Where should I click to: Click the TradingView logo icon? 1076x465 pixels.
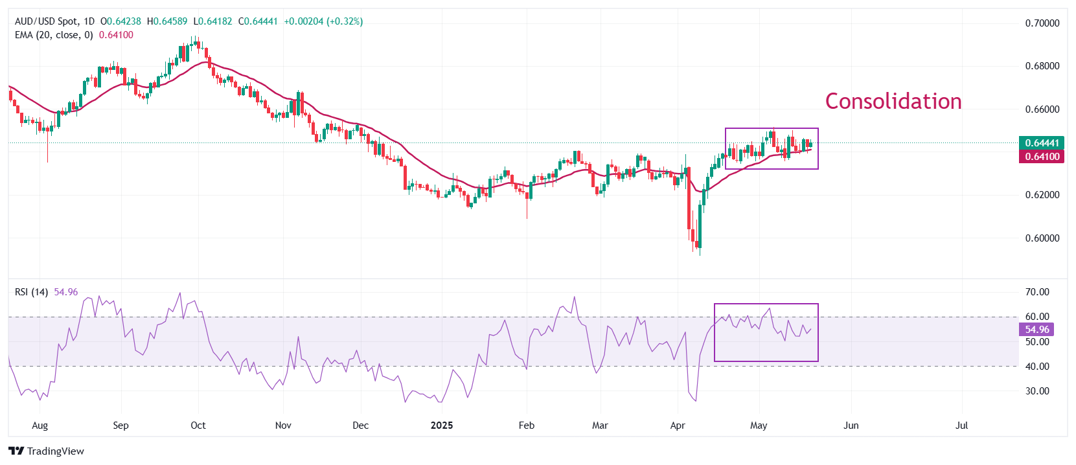16,451
